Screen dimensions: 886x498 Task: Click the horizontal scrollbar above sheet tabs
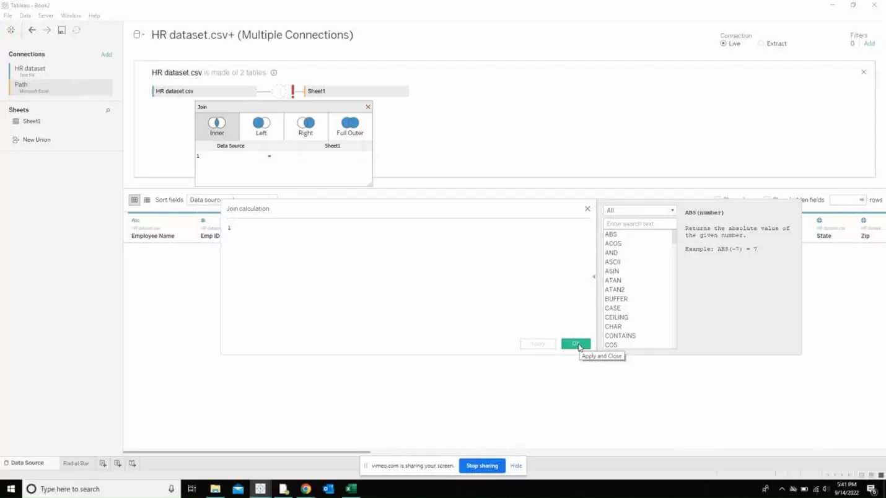coord(247,452)
